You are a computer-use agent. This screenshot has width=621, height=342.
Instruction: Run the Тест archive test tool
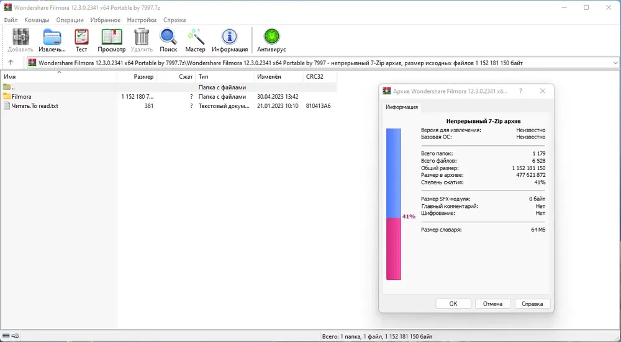(81, 37)
